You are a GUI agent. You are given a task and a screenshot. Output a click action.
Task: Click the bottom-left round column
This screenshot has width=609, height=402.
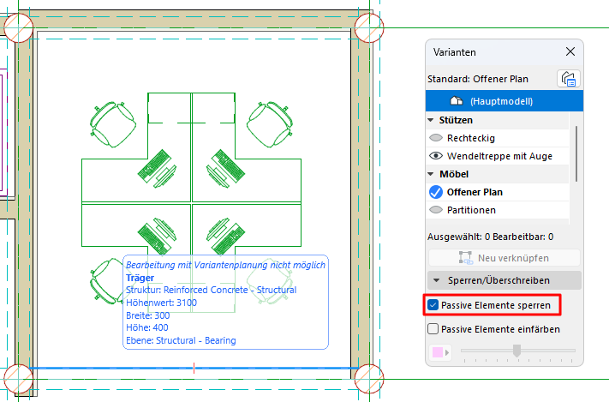[18, 379]
